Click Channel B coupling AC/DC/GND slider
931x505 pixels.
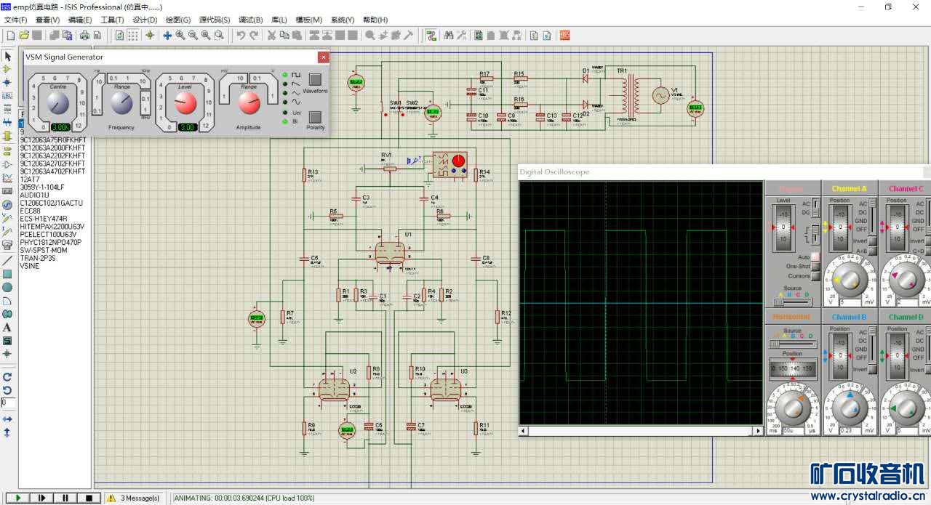click(x=871, y=344)
